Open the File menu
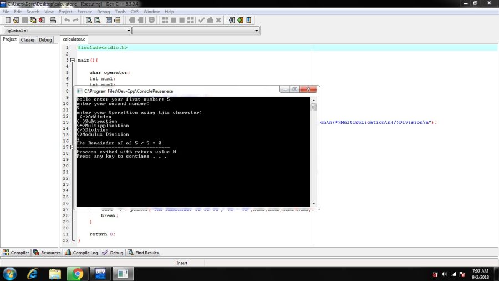The width and height of the screenshot is (499, 281). [x=6, y=12]
